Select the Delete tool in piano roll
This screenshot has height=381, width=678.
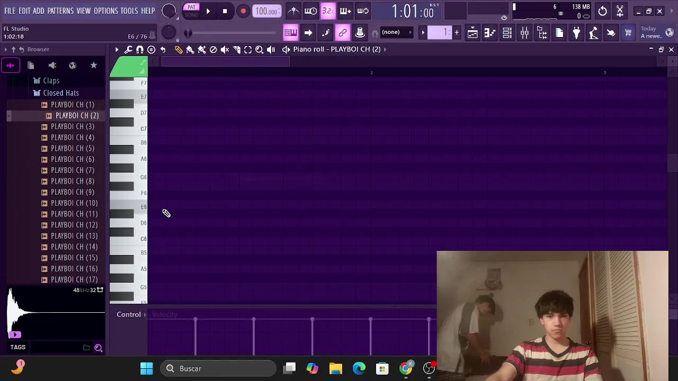[213, 49]
